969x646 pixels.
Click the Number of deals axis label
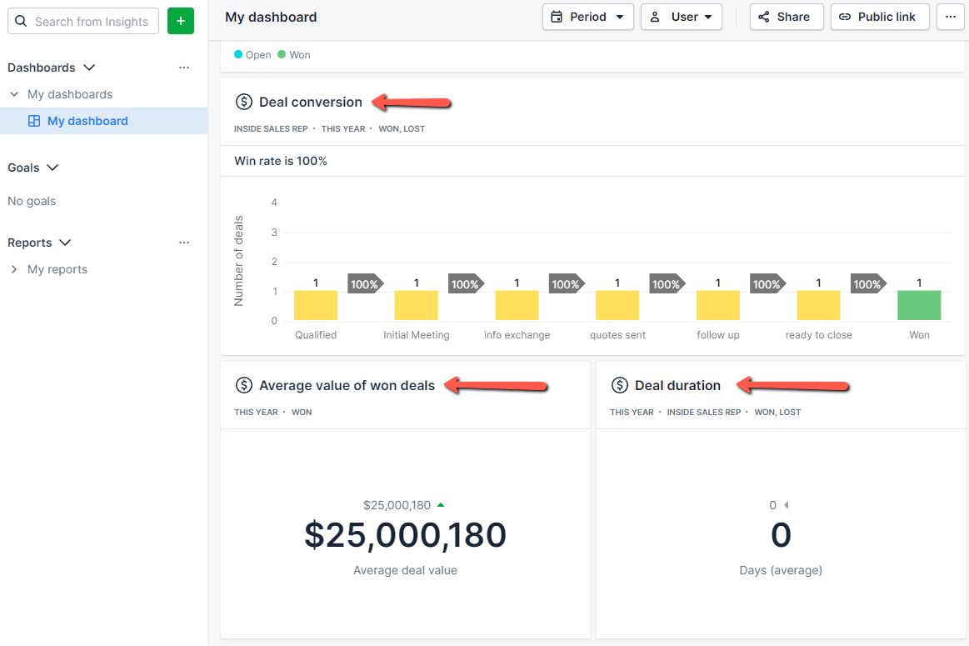[x=238, y=261]
